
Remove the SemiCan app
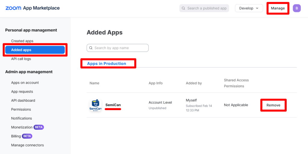pos(273,105)
